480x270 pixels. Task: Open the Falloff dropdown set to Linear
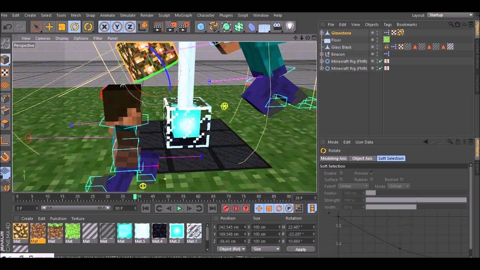pyautogui.click(x=353, y=186)
